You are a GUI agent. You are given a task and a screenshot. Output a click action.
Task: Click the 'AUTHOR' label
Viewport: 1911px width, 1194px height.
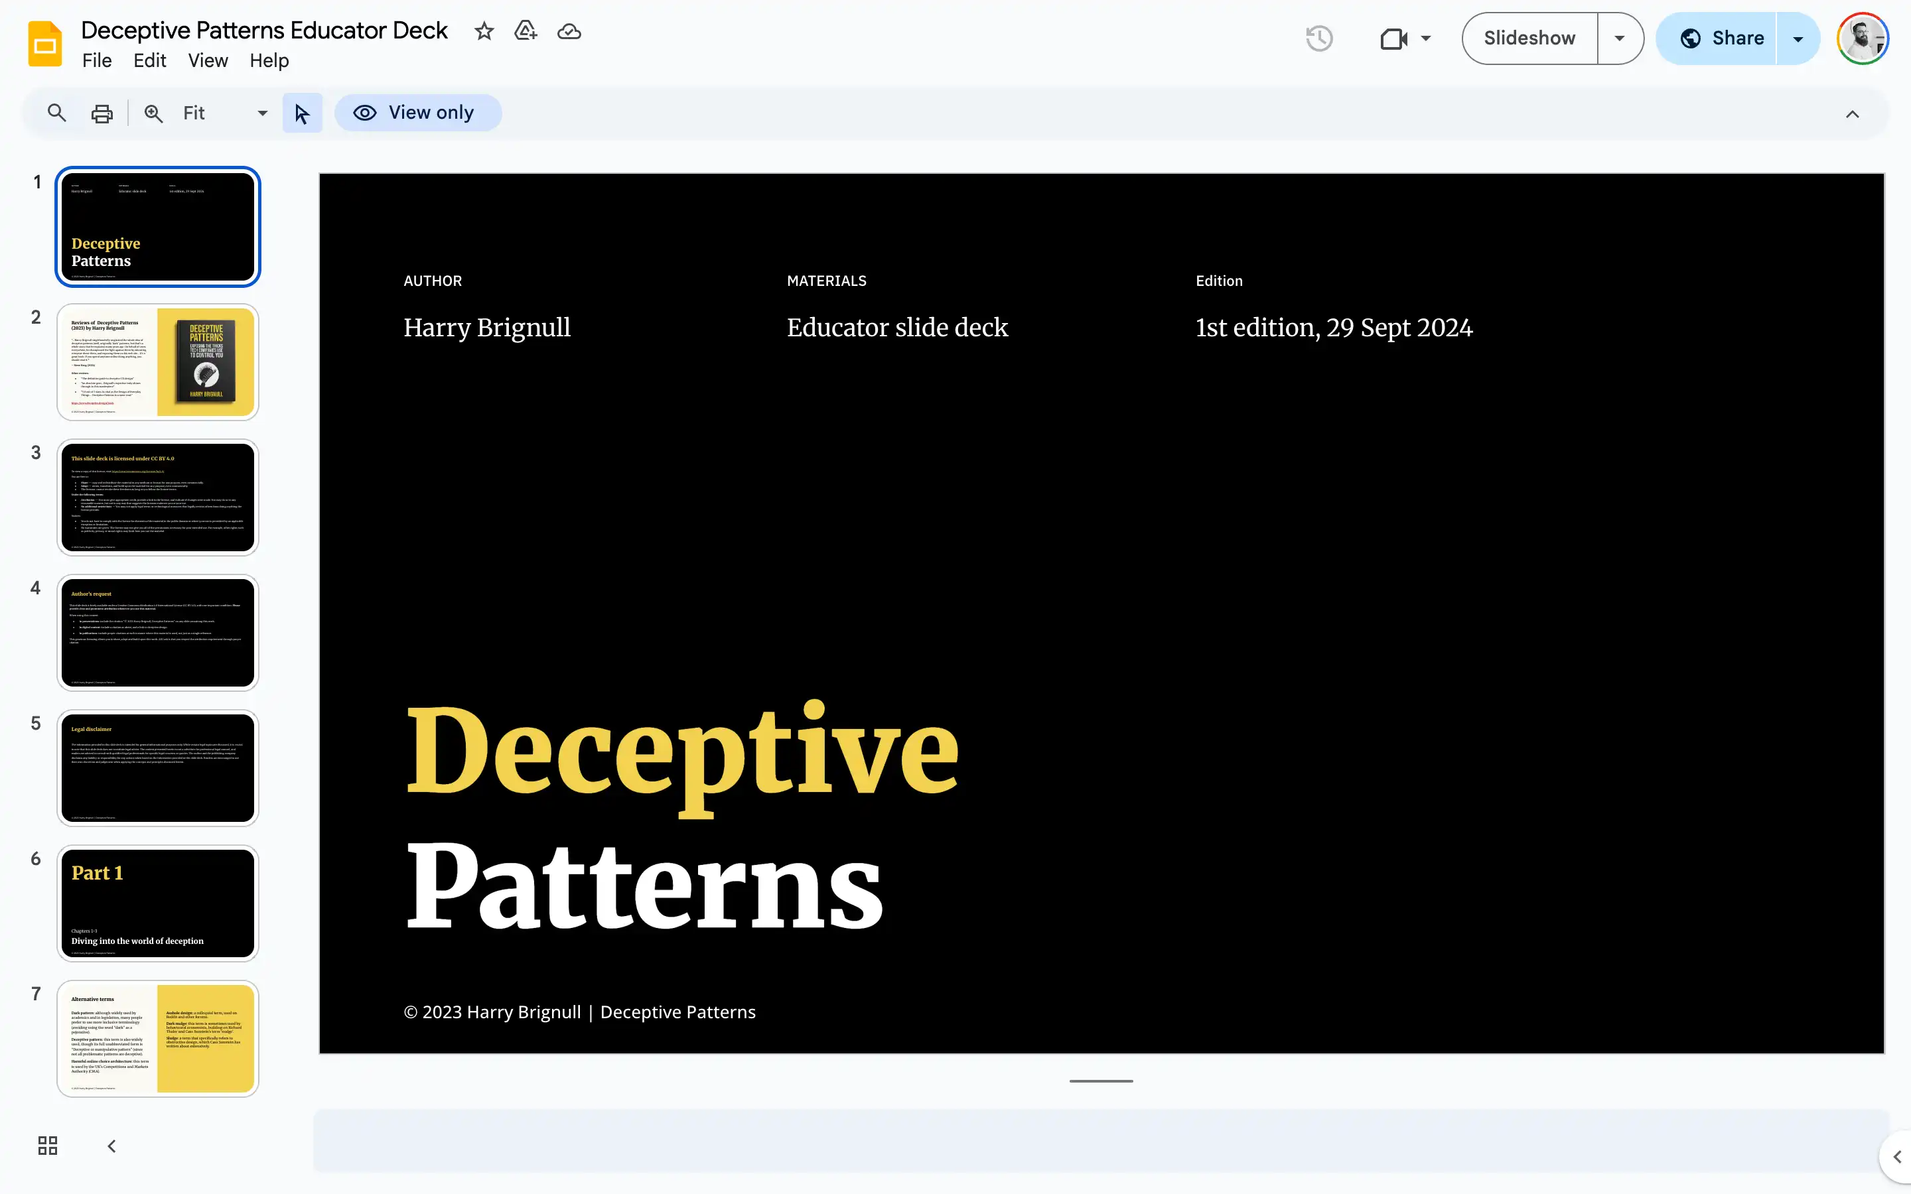pyautogui.click(x=433, y=281)
